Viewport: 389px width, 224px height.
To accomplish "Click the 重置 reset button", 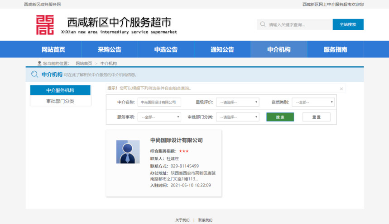I will click(316, 117).
